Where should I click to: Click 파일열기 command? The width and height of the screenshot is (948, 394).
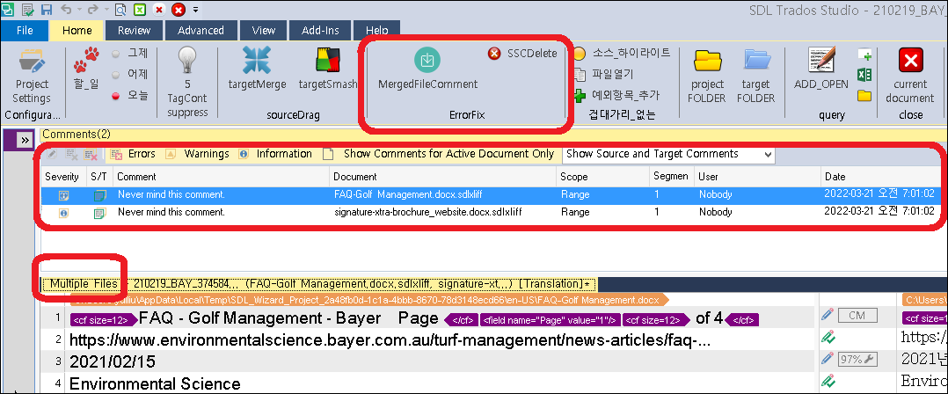[x=603, y=75]
